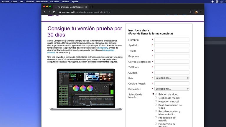The height and width of the screenshot is (127, 226).
Task: Open the Ver menu
Action: click(x=21, y=1)
